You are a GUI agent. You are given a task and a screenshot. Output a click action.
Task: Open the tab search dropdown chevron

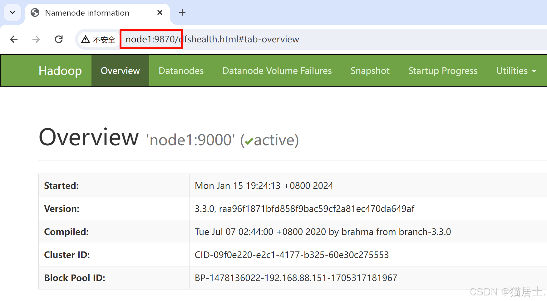12,13
